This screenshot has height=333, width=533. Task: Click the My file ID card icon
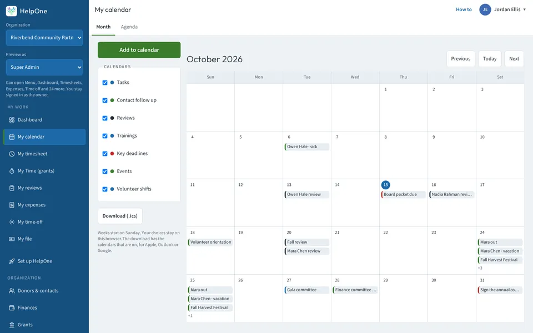(x=12, y=239)
